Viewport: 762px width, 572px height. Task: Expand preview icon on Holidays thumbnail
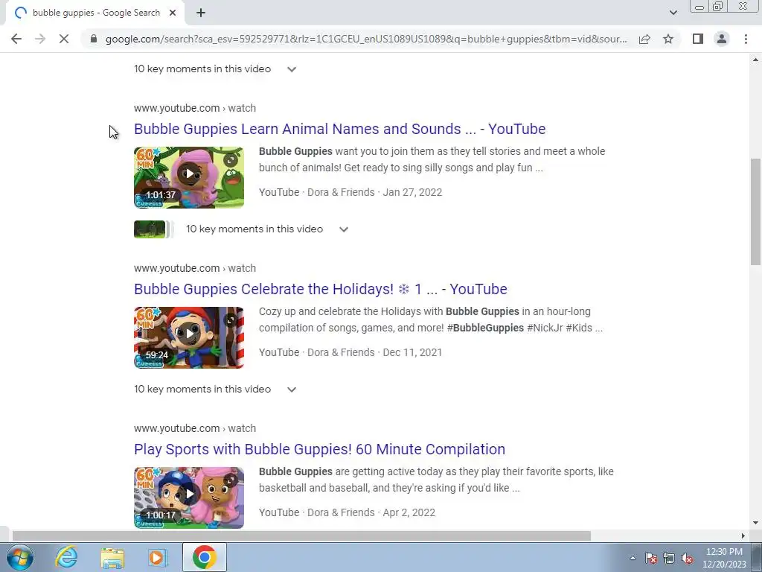[231, 320]
